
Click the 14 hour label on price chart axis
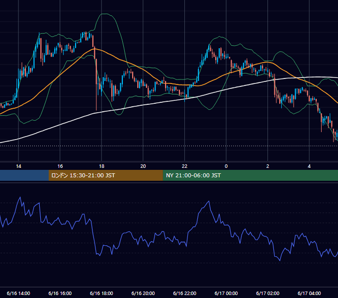coord(18,166)
